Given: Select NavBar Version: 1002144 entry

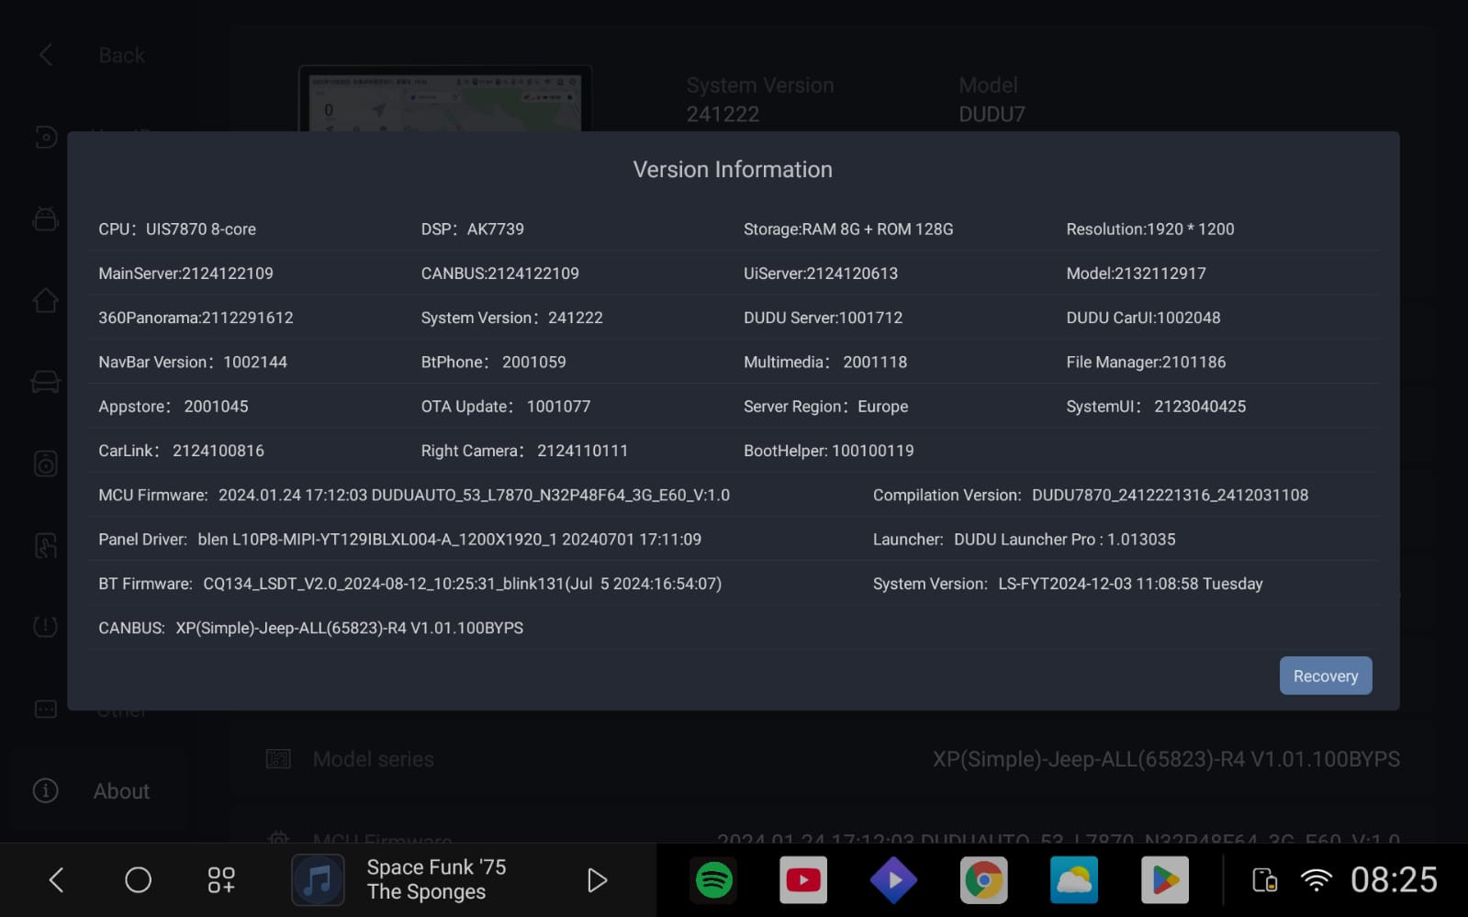Looking at the screenshot, I should tap(193, 363).
